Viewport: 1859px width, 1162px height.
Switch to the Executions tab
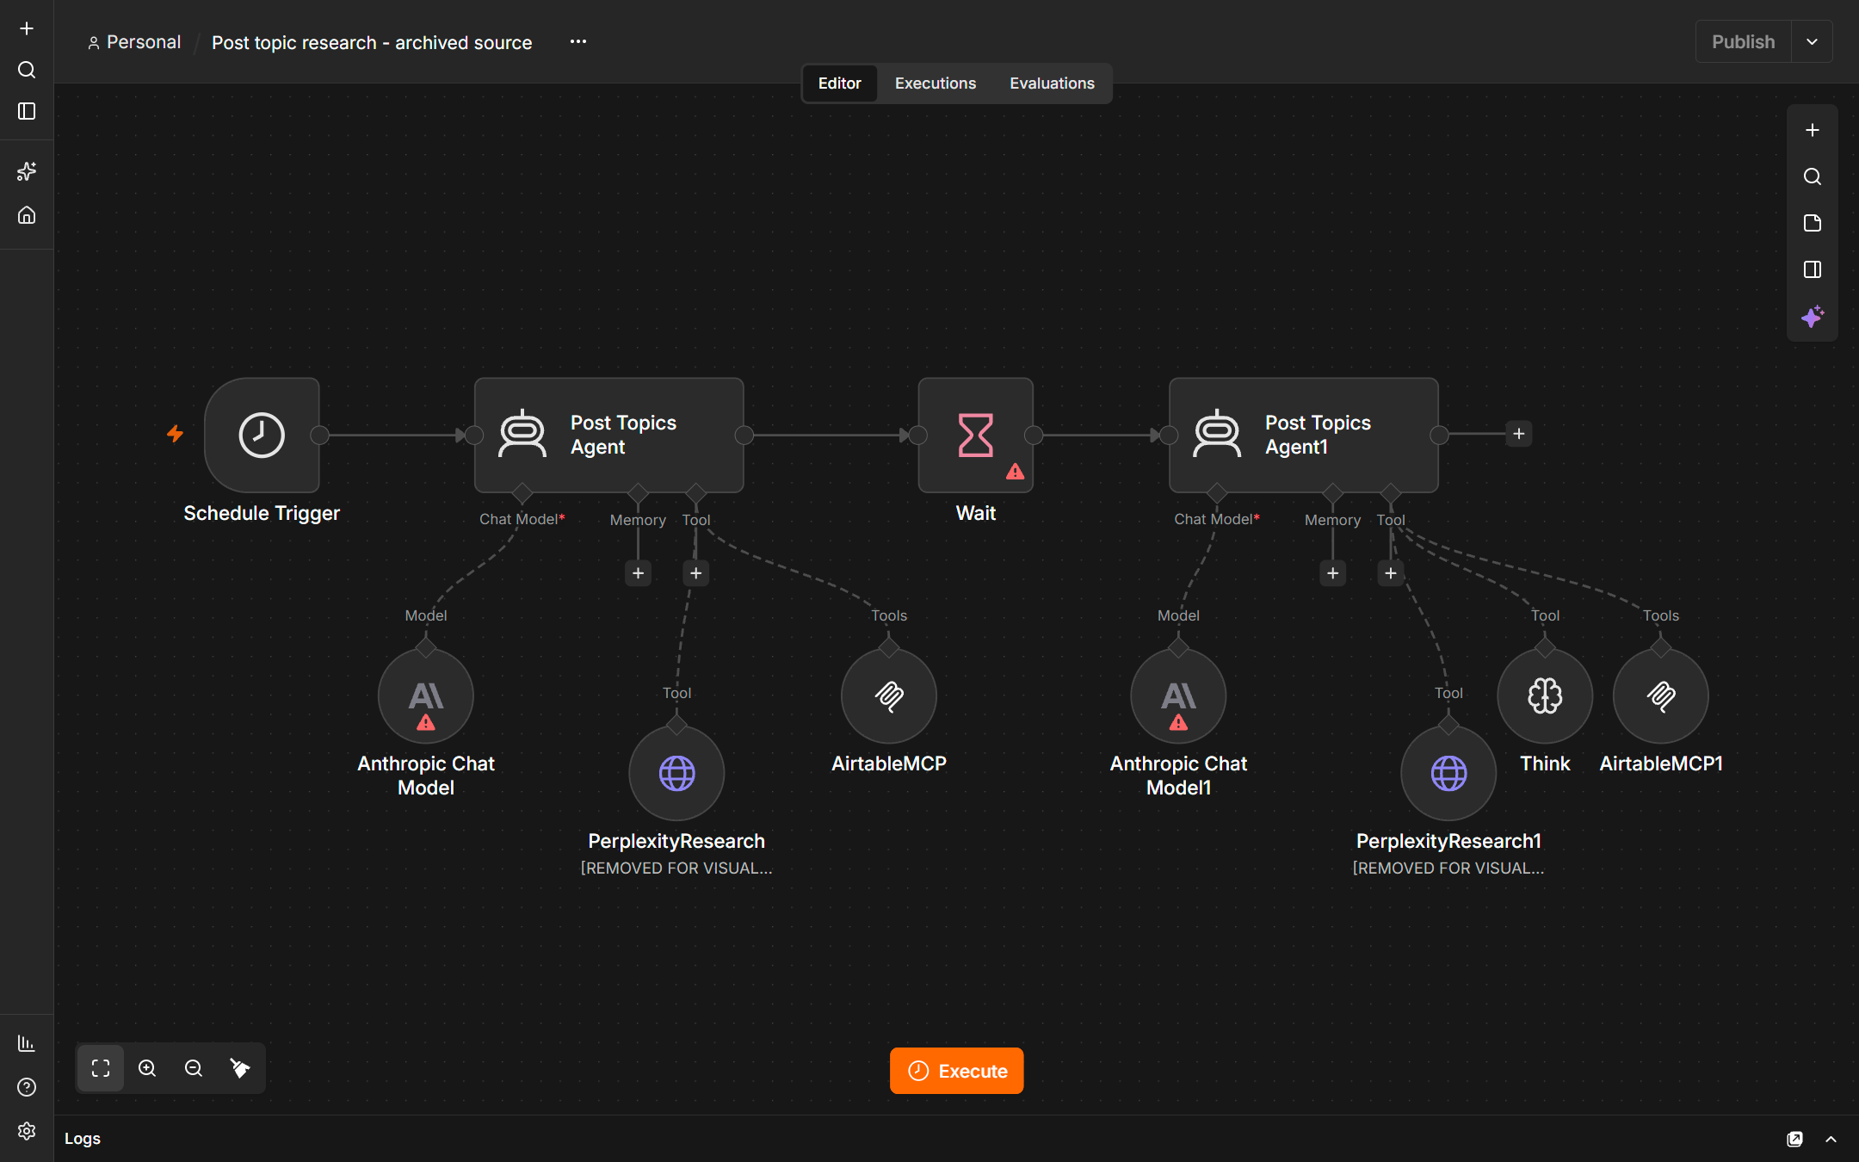[936, 83]
